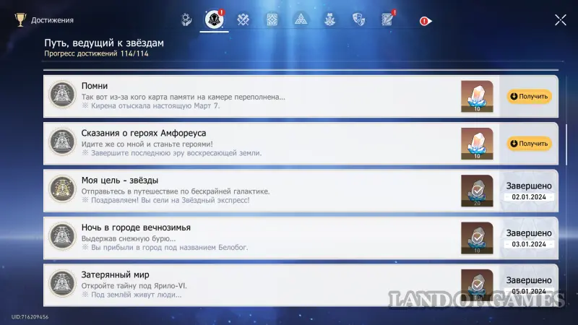
Task: Close the achievements screen with the X
Action: [560, 20]
